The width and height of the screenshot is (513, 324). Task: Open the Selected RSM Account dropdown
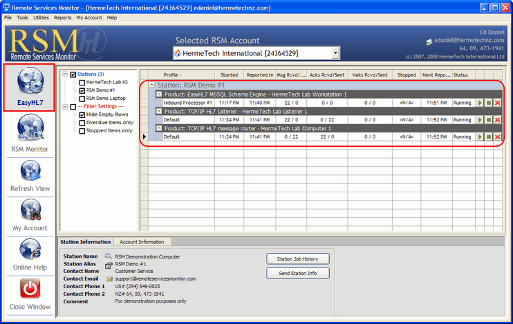pos(335,53)
